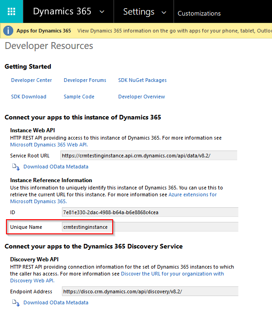
Task: Open the Settings navigation menu
Action: point(139,12)
